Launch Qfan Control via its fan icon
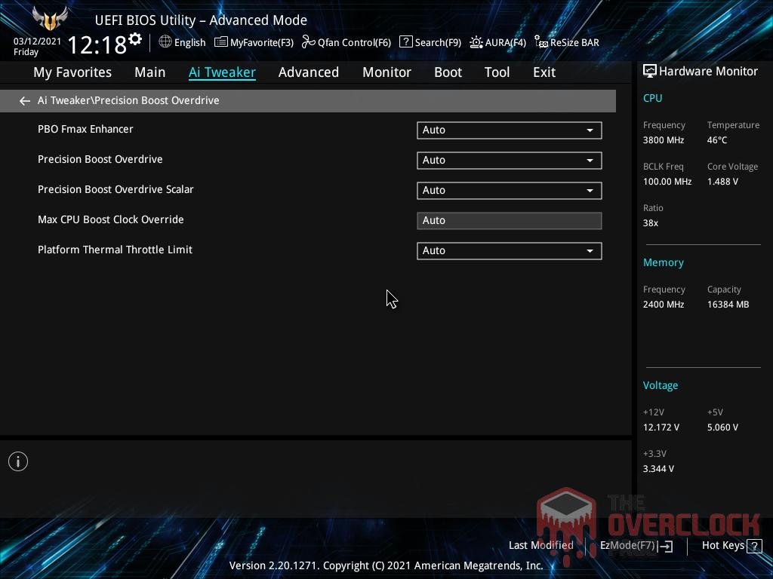 click(308, 42)
